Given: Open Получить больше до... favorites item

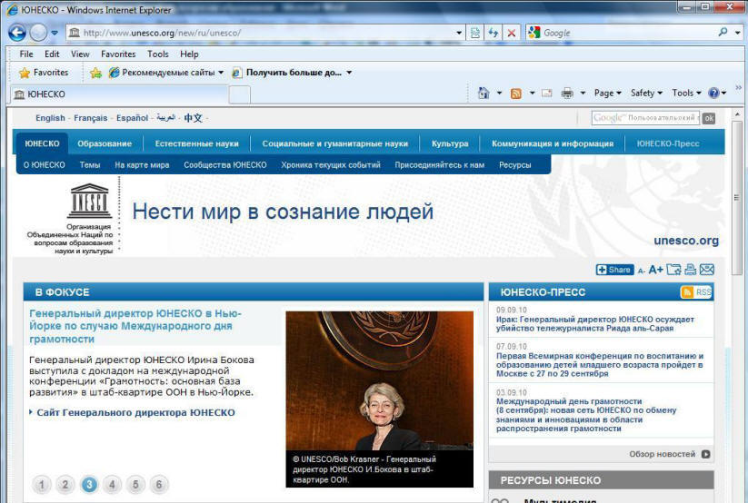Looking at the screenshot, I should [x=292, y=73].
